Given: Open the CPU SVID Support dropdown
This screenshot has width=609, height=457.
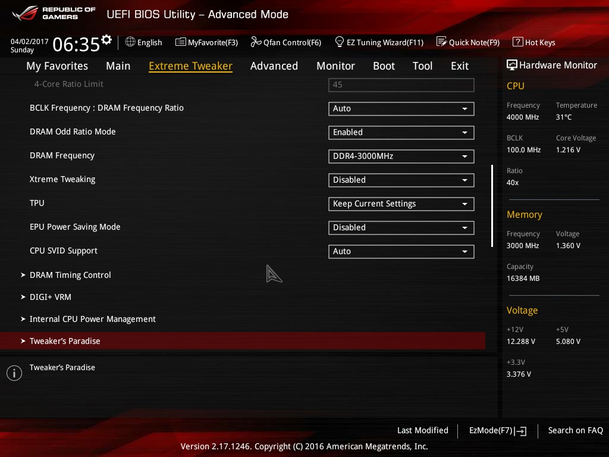Looking at the screenshot, I should (x=401, y=252).
